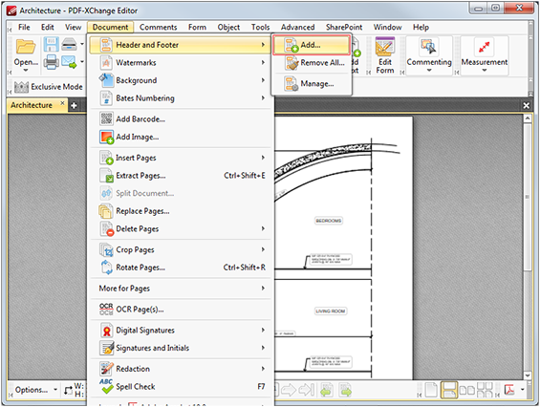The image size is (540, 407).
Task: Expand Background submenu
Action: click(x=181, y=80)
